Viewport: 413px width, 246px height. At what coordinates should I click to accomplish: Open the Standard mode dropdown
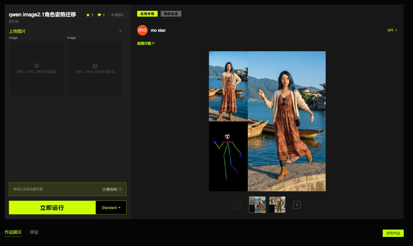pos(111,207)
